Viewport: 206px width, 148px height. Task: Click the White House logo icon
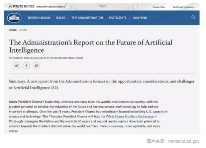14,18
